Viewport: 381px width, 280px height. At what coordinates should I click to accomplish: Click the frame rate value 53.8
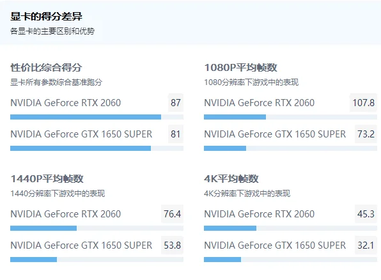(x=172, y=245)
